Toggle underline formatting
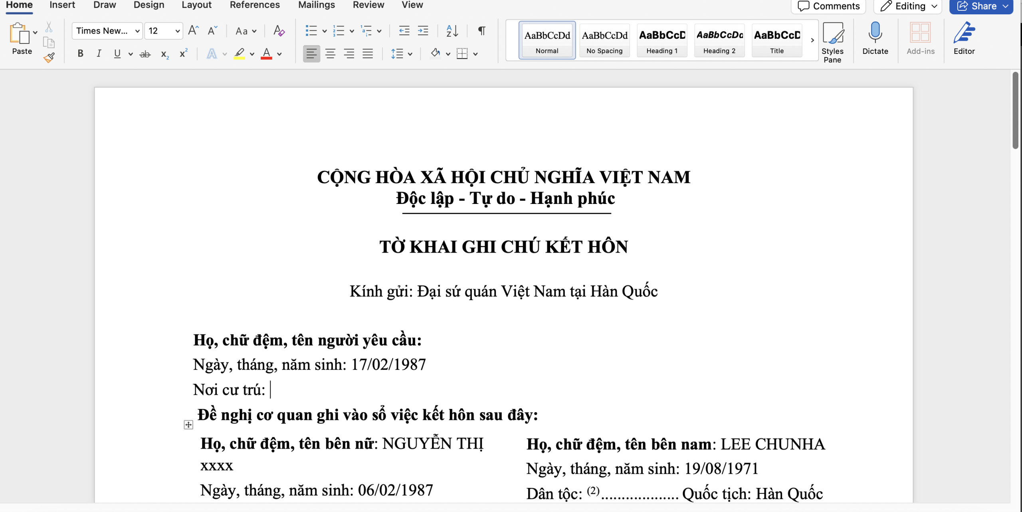 coord(117,53)
